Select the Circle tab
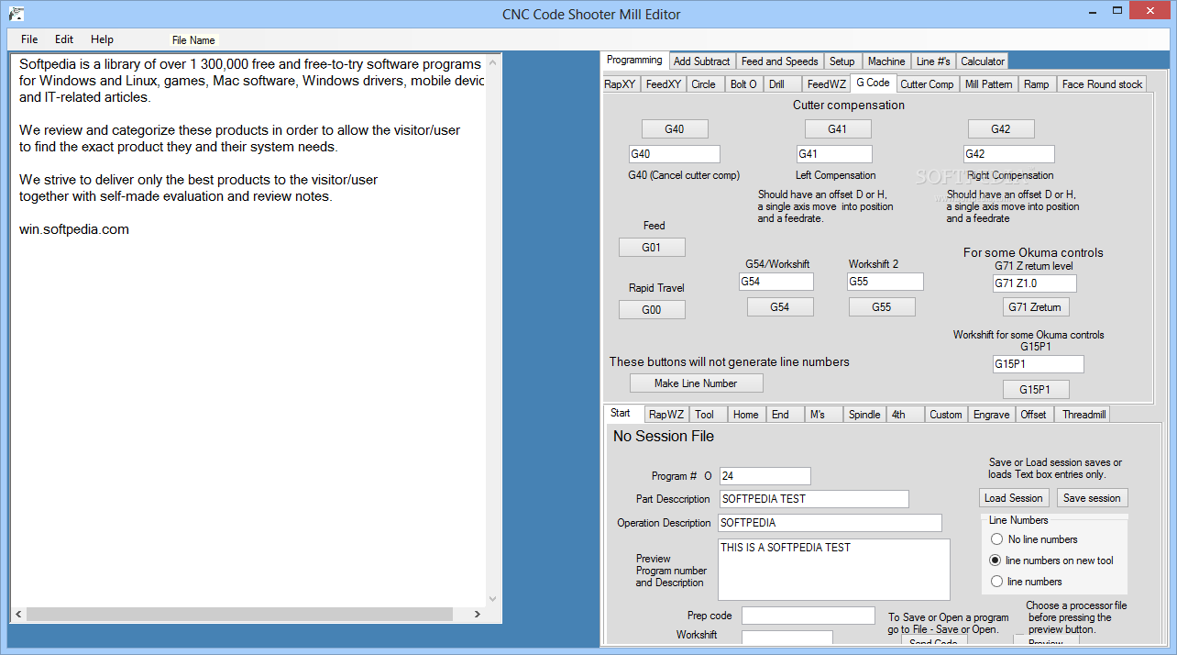Screen dimensions: 1177x655 tap(704, 84)
